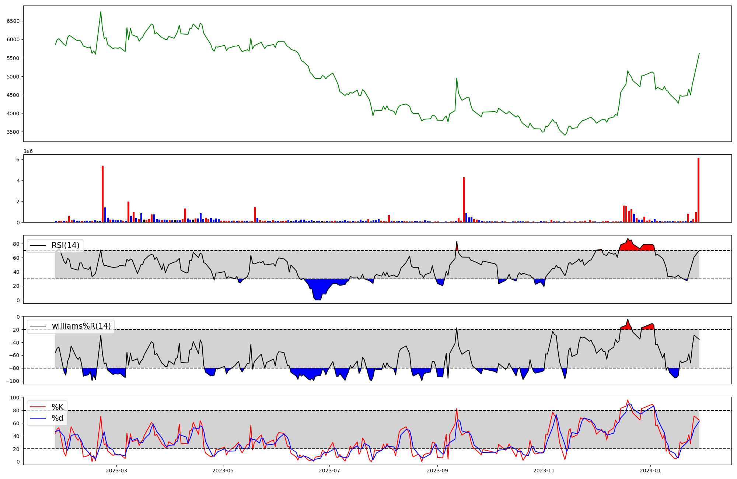Click the 6500 price axis tick label

click(13, 21)
